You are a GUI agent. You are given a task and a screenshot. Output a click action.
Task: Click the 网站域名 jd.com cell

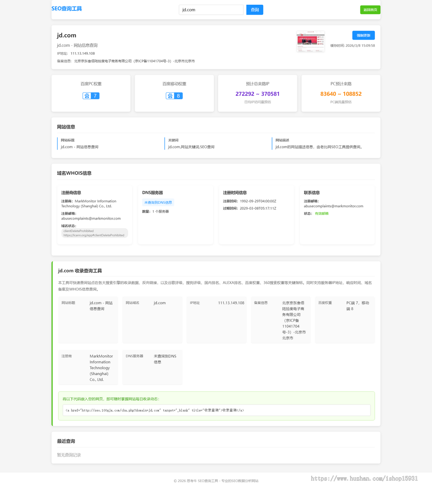(x=152, y=320)
